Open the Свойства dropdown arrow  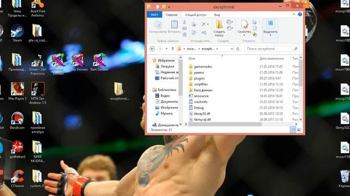[244, 35]
